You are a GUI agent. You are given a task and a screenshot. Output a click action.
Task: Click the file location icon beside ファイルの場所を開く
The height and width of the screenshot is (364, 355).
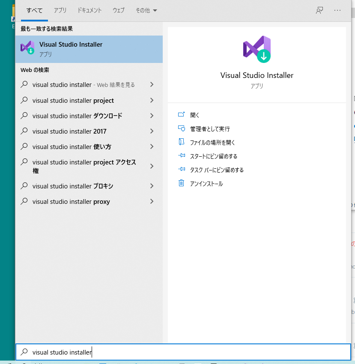(x=181, y=142)
